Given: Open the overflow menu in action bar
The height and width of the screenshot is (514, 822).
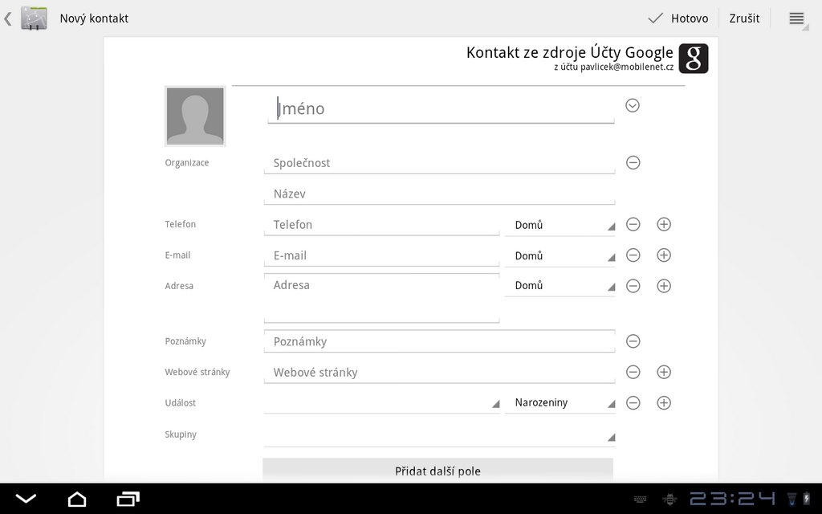Looking at the screenshot, I should (x=796, y=18).
